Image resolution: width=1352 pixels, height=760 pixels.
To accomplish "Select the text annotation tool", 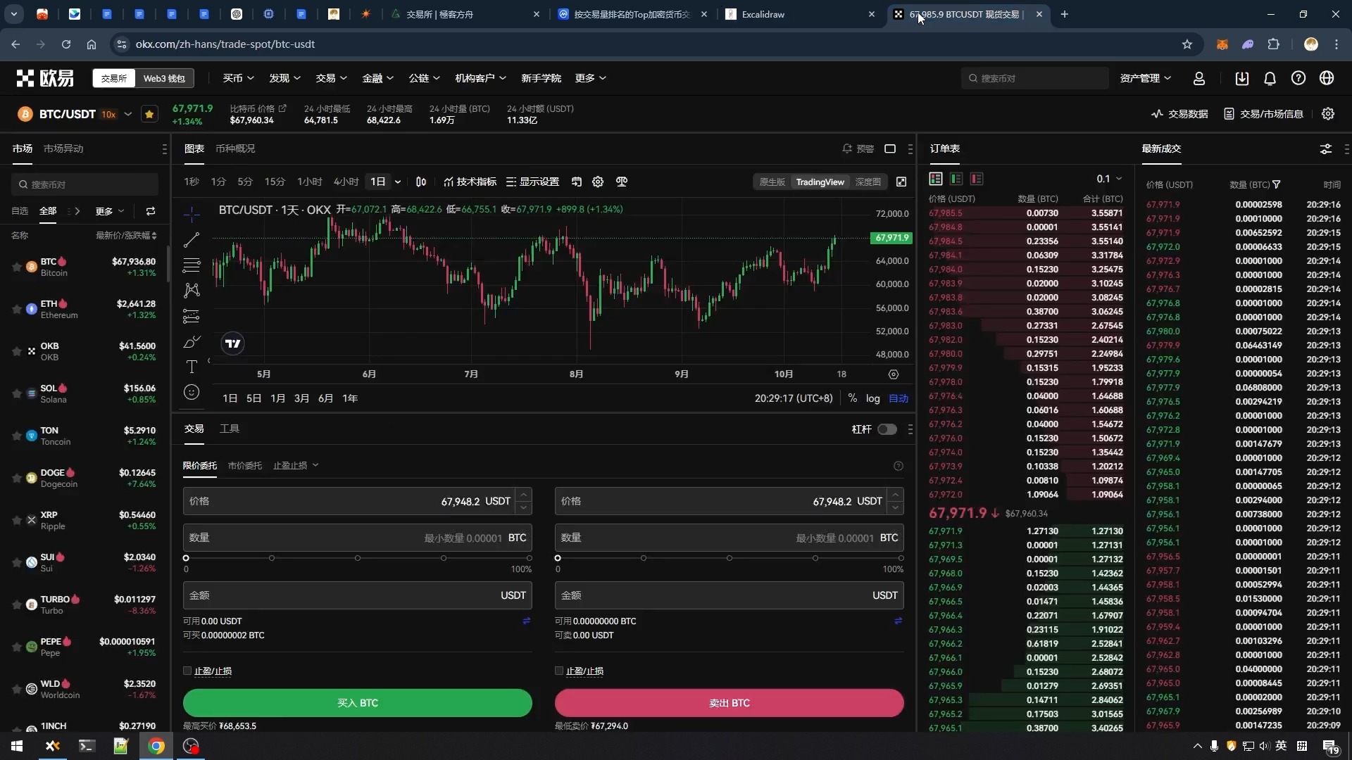I will (192, 367).
